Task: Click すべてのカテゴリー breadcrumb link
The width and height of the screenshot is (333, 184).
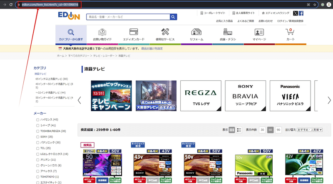Action: click(79, 56)
